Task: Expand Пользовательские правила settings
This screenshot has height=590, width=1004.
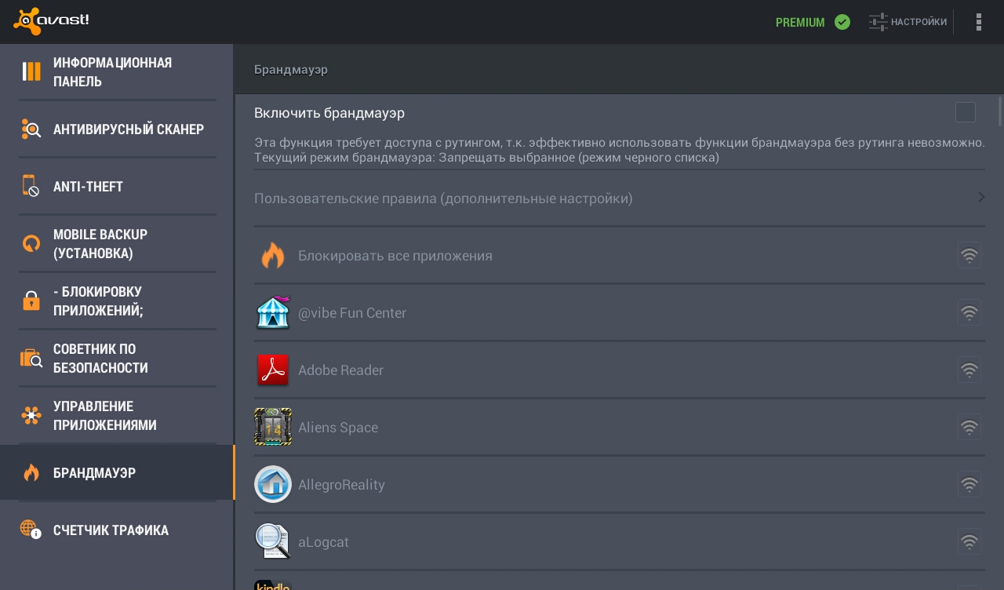Action: pos(981,198)
